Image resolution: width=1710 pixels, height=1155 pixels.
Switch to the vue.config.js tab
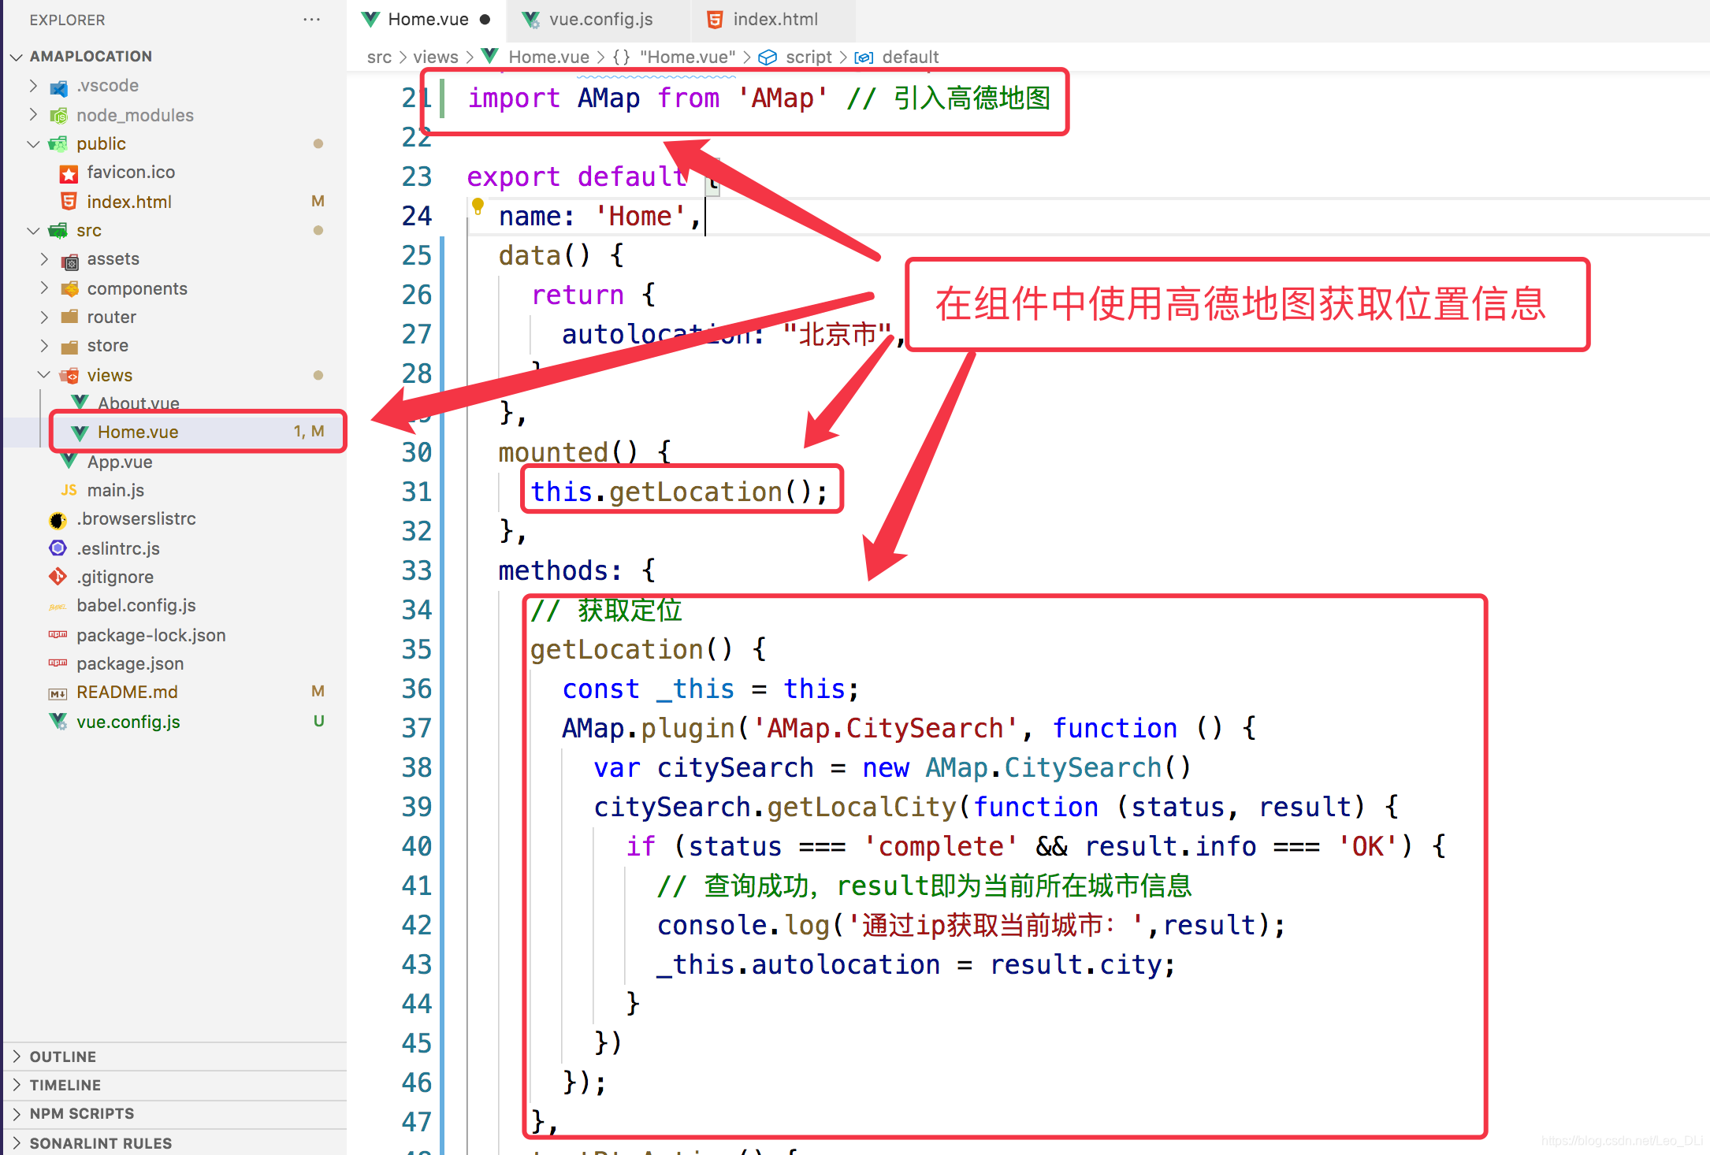pyautogui.click(x=600, y=20)
